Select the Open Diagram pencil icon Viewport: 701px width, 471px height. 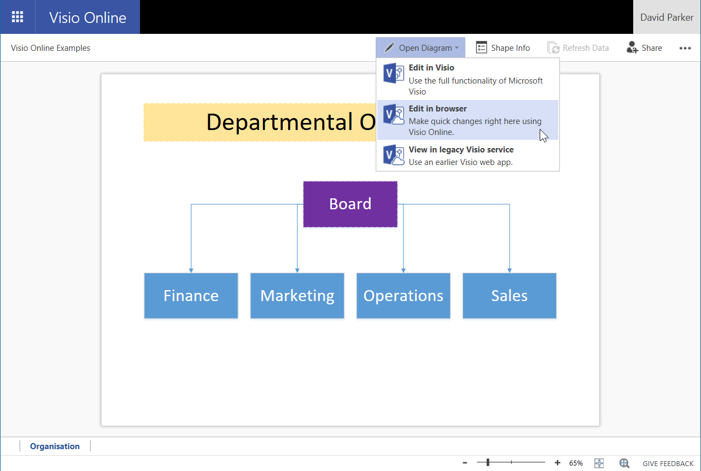tap(389, 48)
